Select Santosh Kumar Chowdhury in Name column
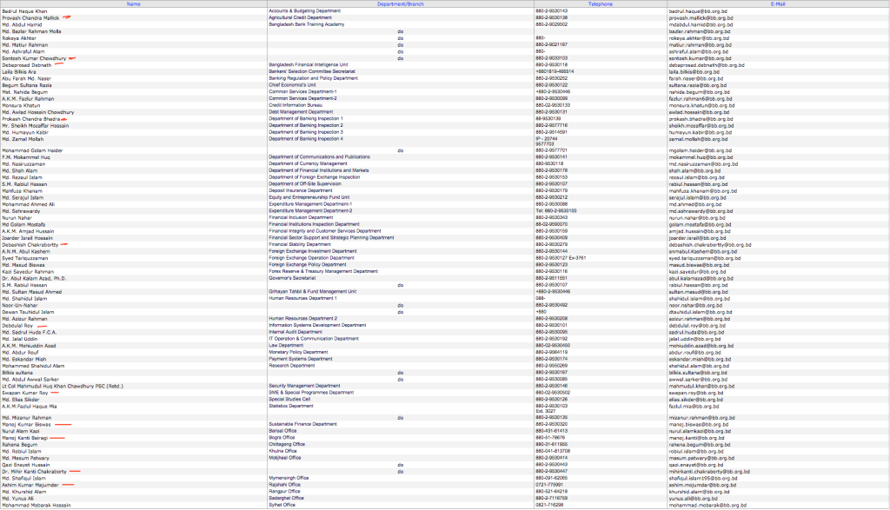The image size is (890, 510). tap(33, 58)
